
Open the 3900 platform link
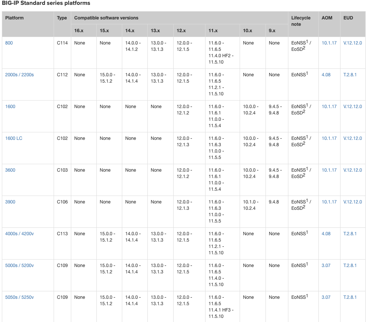pos(10,202)
